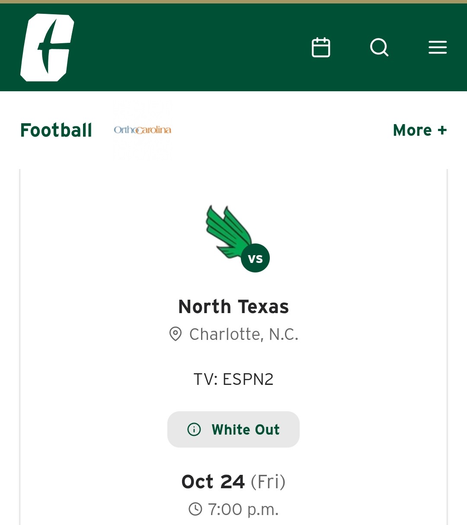Click the location pin icon

(x=175, y=334)
